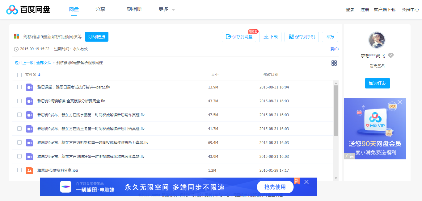Switch to the 分享 tab
Image resolution: width=422 pixels, height=201 pixels.
100,9
